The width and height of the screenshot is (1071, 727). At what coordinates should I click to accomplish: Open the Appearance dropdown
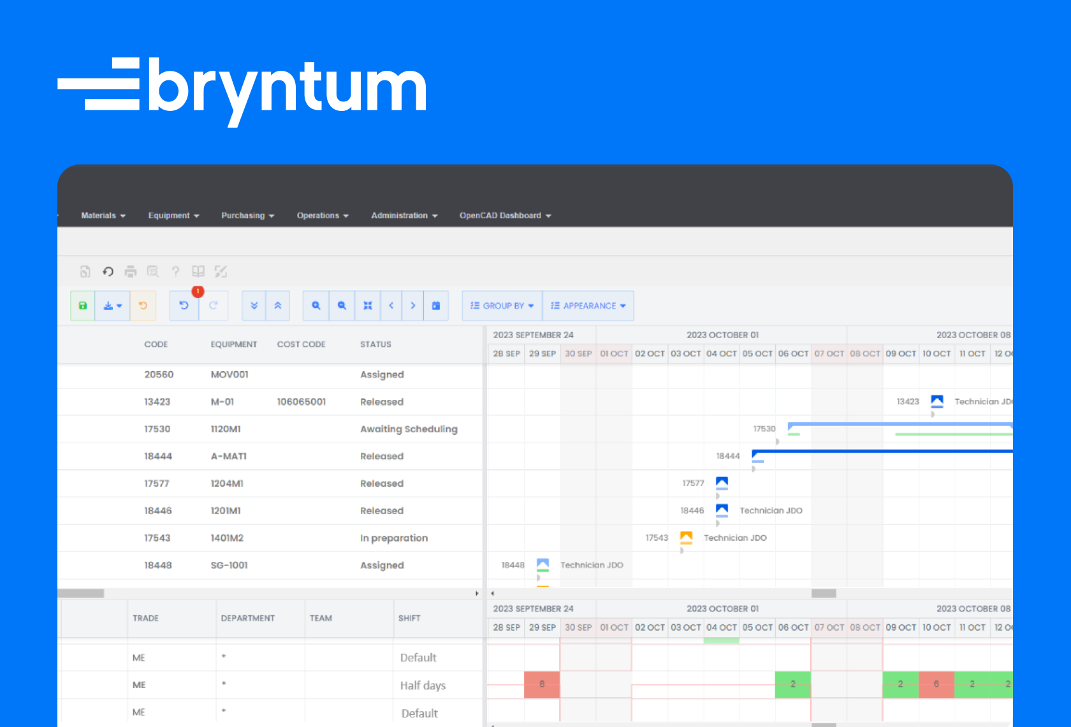point(588,305)
